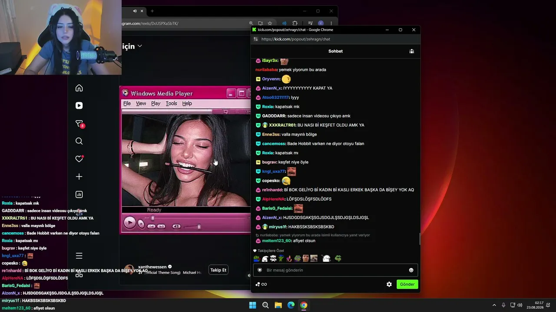Expand the "için" dropdown chevron
This screenshot has width=556, height=312.
(x=139, y=46)
